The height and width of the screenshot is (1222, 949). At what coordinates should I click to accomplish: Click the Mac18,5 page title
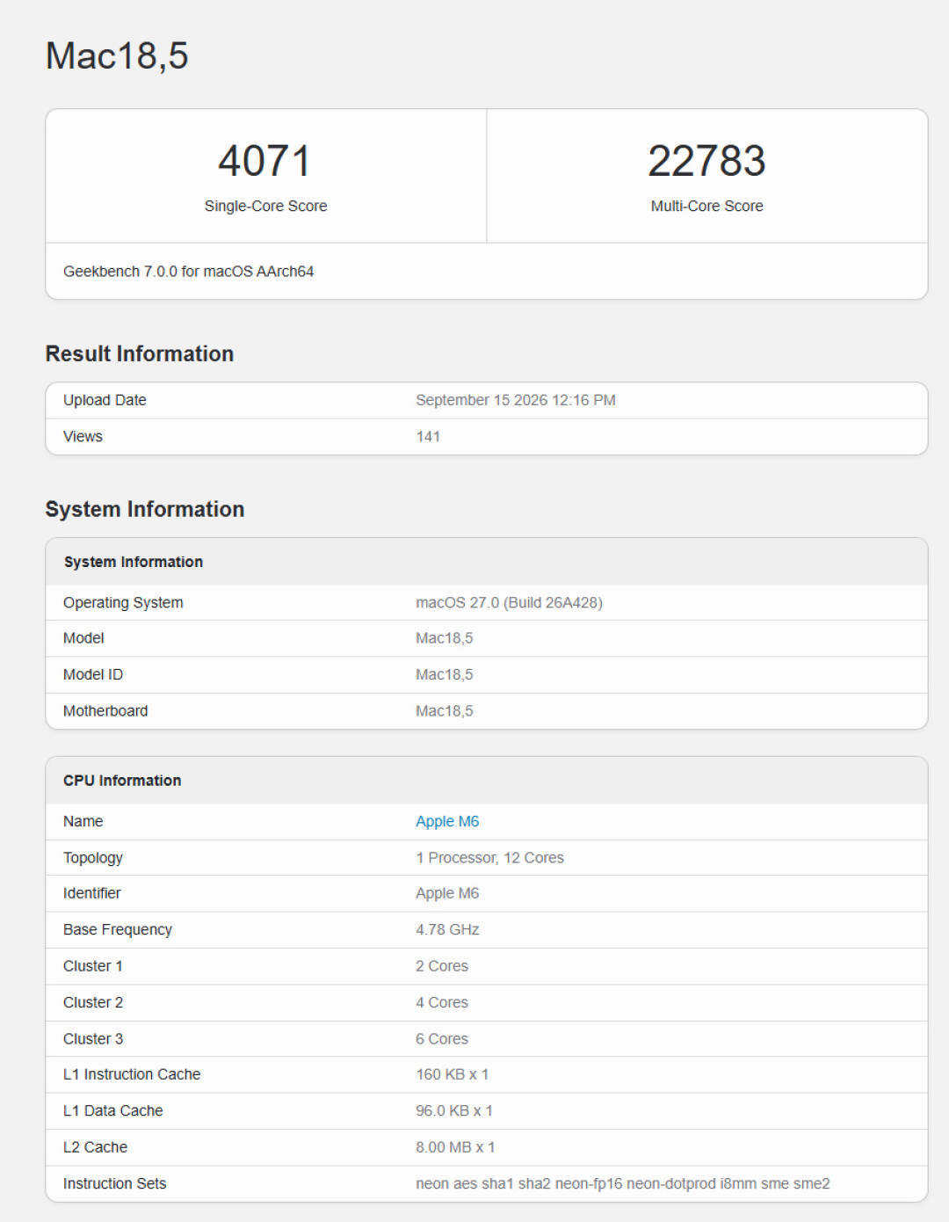pyautogui.click(x=117, y=56)
